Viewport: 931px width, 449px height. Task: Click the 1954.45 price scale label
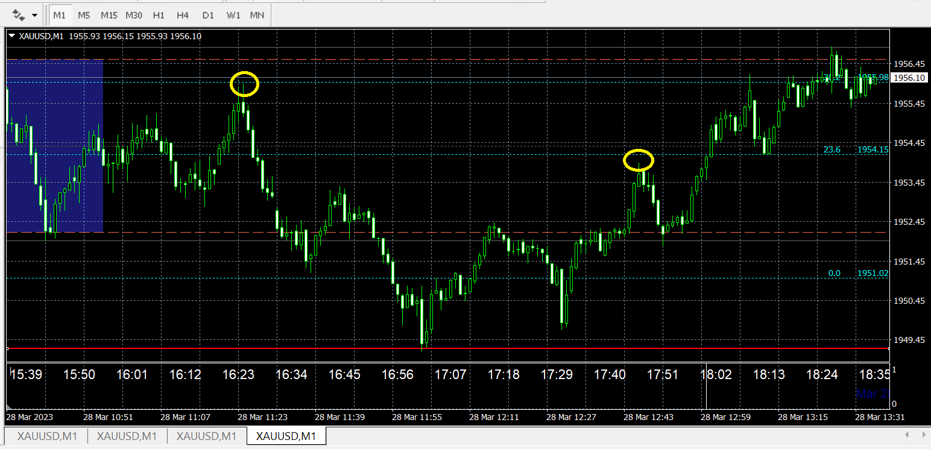click(909, 143)
